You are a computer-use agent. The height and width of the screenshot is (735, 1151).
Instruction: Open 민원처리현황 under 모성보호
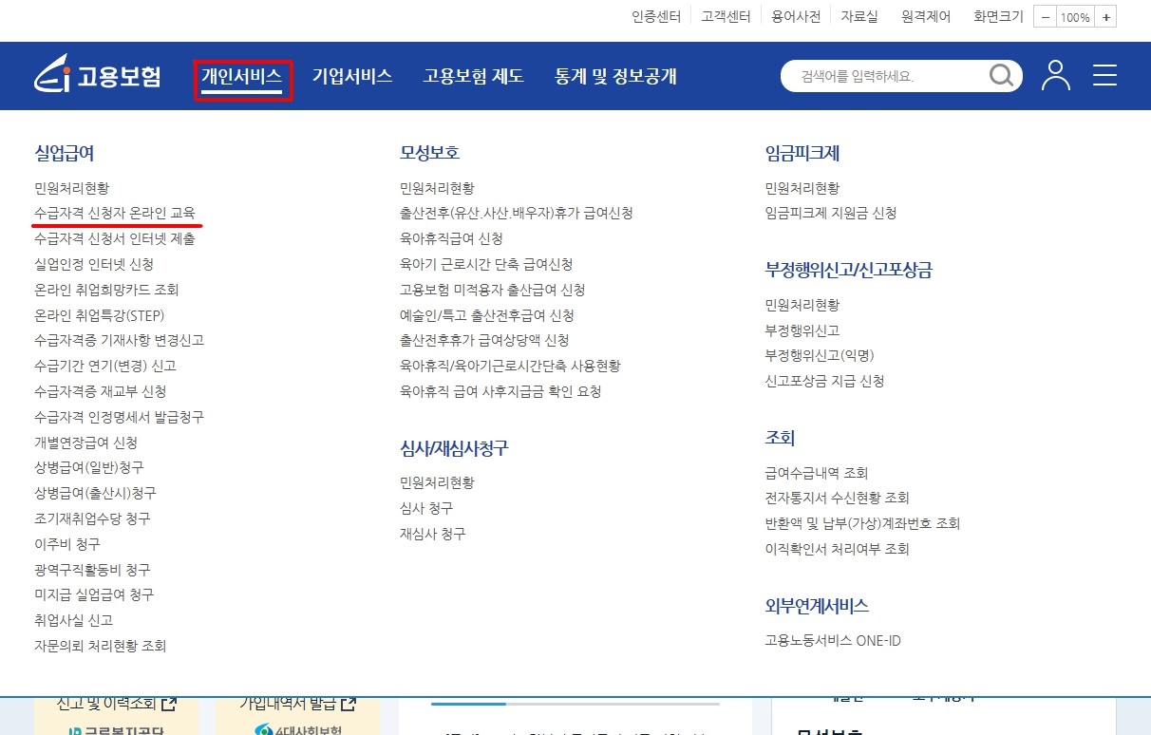(437, 188)
